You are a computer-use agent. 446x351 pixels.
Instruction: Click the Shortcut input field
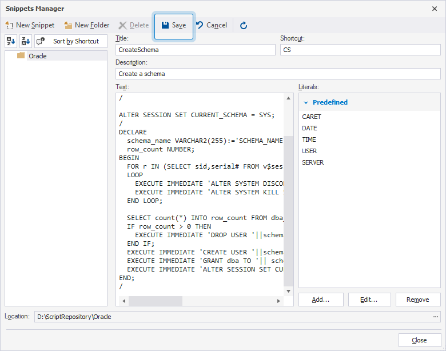tap(360, 50)
